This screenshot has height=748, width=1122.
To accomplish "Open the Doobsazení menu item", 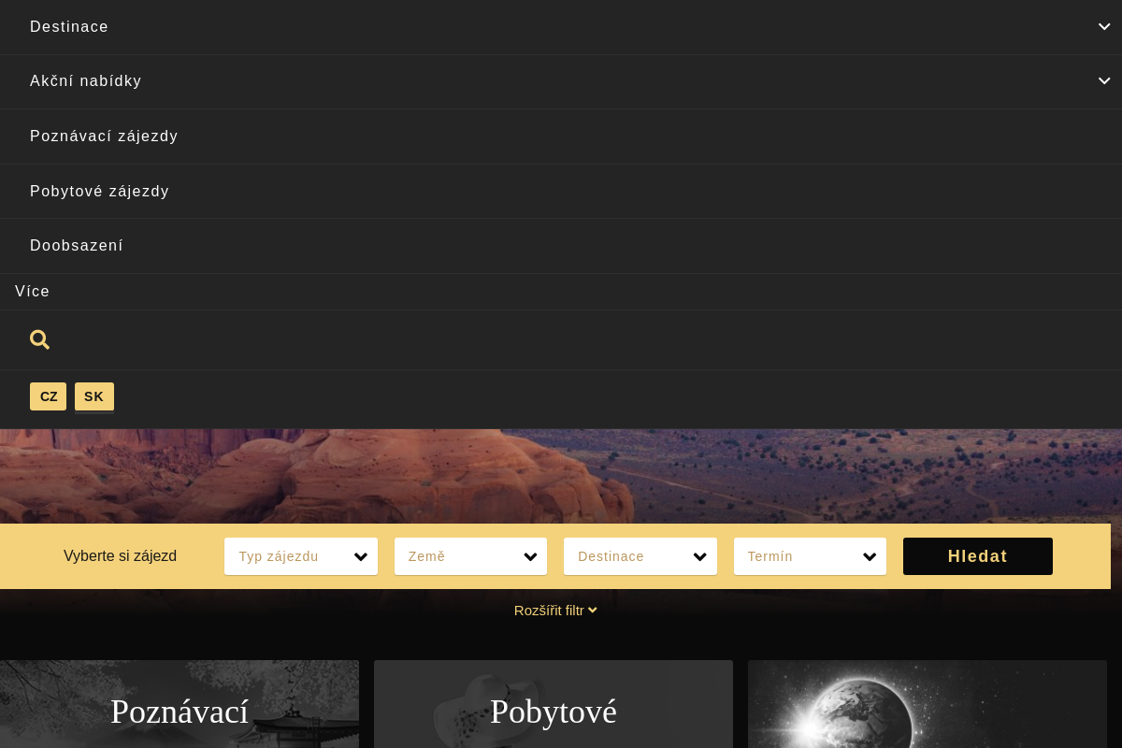I will [77, 246].
